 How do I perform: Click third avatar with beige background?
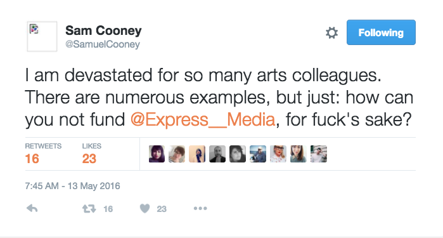(x=197, y=154)
